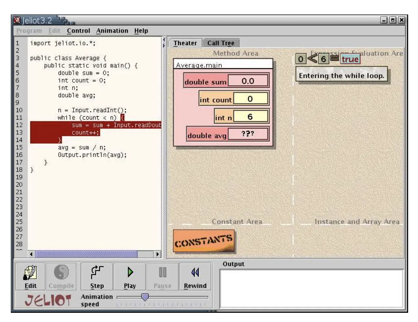Click the Edit pencil-and-paper icon

(31, 272)
